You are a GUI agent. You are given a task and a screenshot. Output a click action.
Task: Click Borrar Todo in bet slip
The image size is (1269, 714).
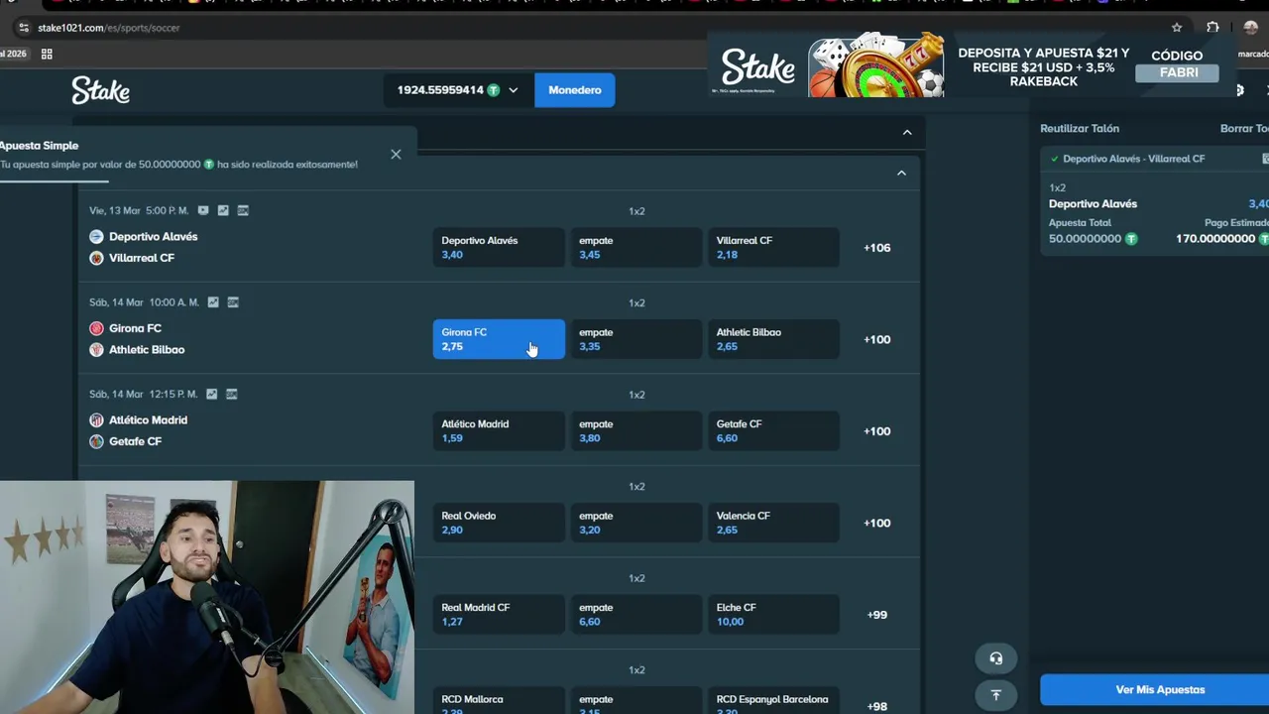pos(1244,129)
